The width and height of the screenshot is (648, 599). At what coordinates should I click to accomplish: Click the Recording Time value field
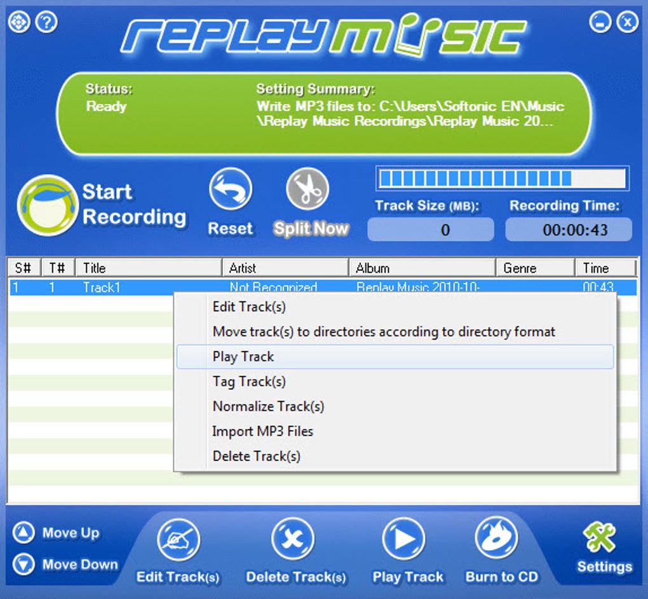569,230
